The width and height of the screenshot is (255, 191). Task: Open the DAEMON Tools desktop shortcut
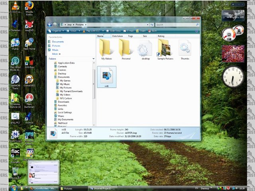15,80
